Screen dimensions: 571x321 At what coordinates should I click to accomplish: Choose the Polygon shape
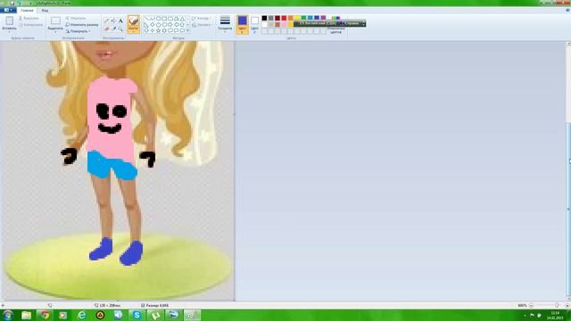click(177, 19)
